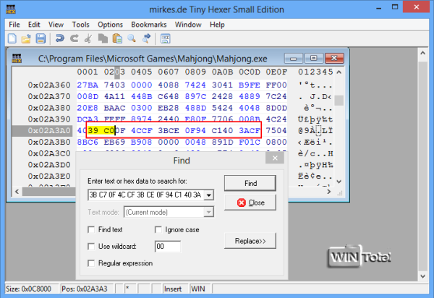Click the offset row 0x02A3A0

[49, 131]
